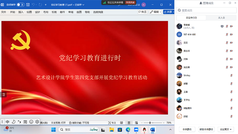Toggle microphone for 王子怡
The image size is (238, 134).
tap(231, 100)
